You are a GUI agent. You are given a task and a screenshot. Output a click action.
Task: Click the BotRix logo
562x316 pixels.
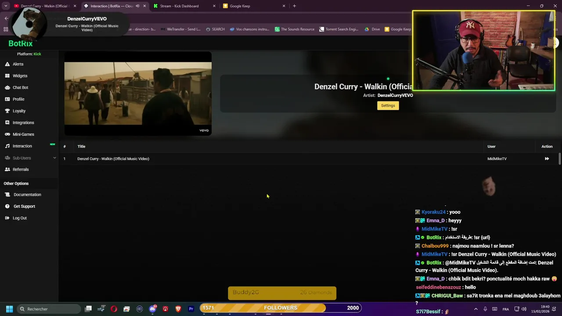point(21,43)
